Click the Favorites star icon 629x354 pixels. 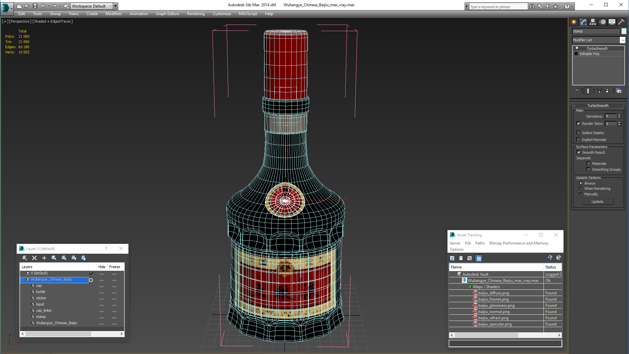point(555,6)
